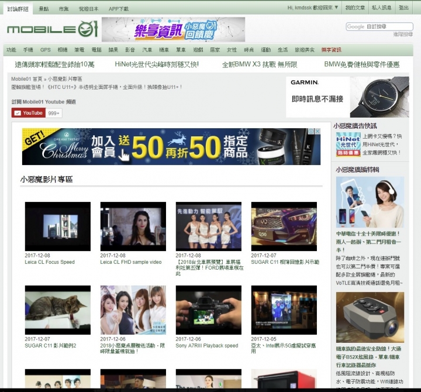Go to 我的文章 page
This screenshot has width=421, height=392.
[355, 8]
